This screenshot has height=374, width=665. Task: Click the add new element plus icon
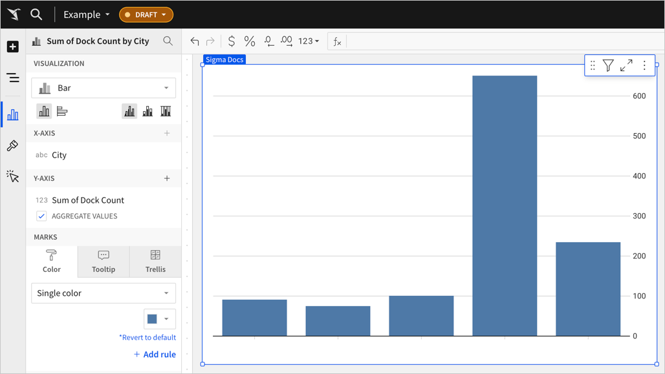13,47
